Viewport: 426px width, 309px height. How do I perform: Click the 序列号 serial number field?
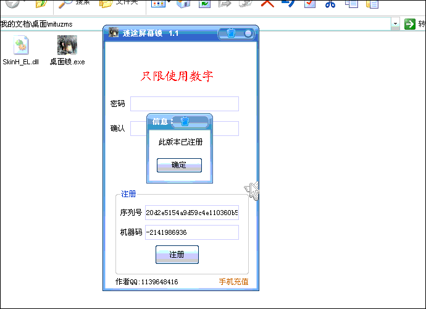pyautogui.click(x=192, y=213)
